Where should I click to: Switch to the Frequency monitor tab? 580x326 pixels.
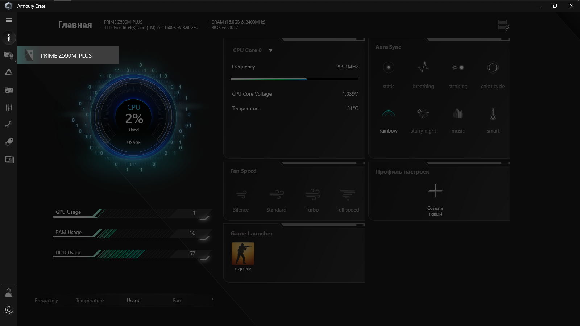[x=46, y=300]
